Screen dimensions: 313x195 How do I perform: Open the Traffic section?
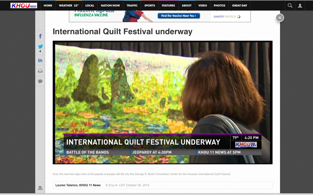[132, 5]
